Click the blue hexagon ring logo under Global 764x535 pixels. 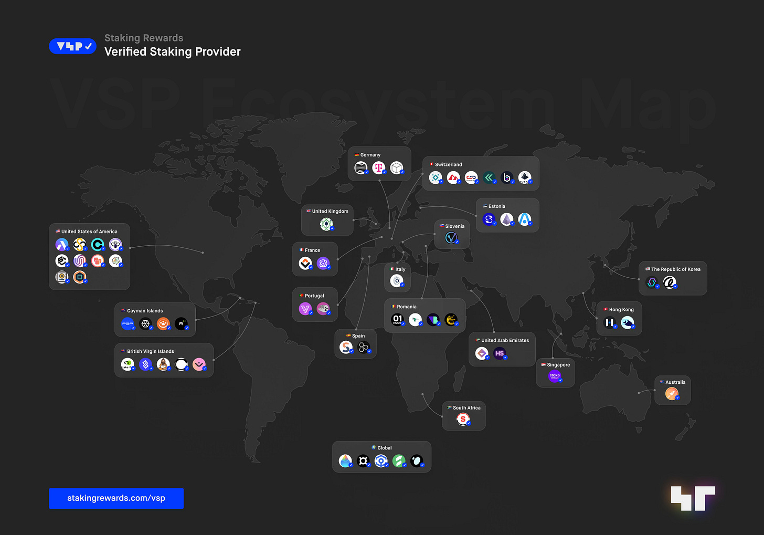[x=381, y=461]
